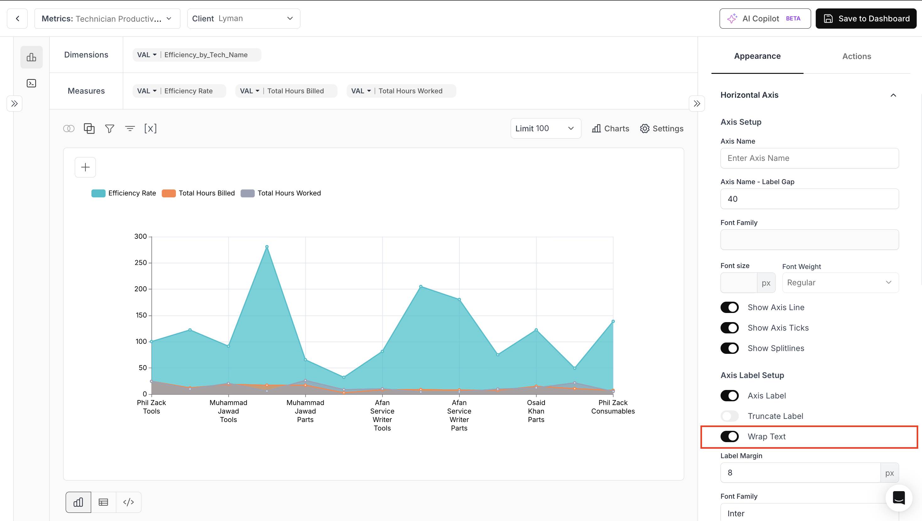Open the terminal query sidebar icon

coord(31,83)
